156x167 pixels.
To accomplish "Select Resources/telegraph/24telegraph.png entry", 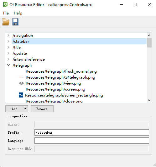I will click(x=60, y=77).
